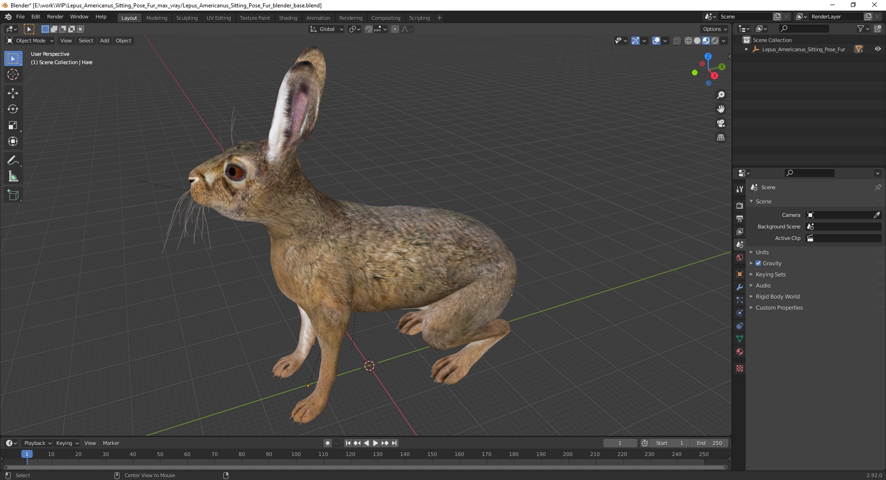The height and width of the screenshot is (480, 886).
Task: Toggle viewport overlays display
Action: tap(656, 41)
